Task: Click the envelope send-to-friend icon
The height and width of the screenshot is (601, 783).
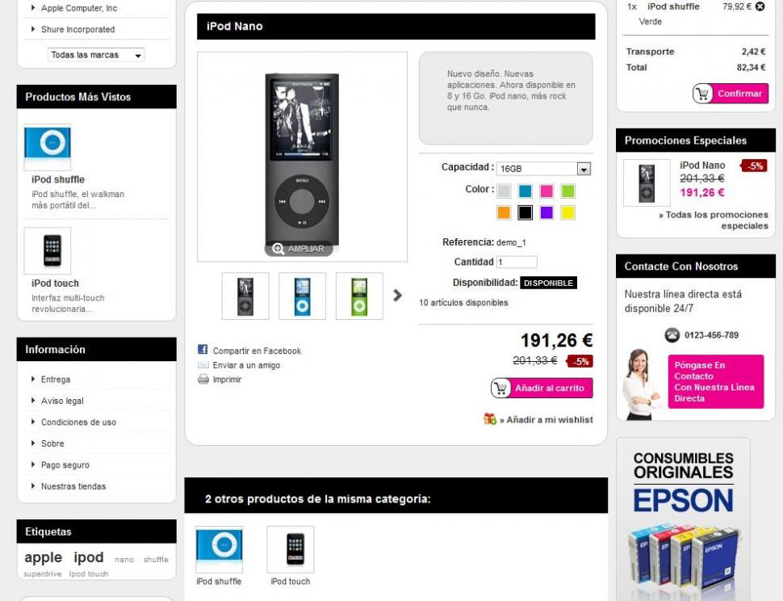Action: tap(203, 364)
